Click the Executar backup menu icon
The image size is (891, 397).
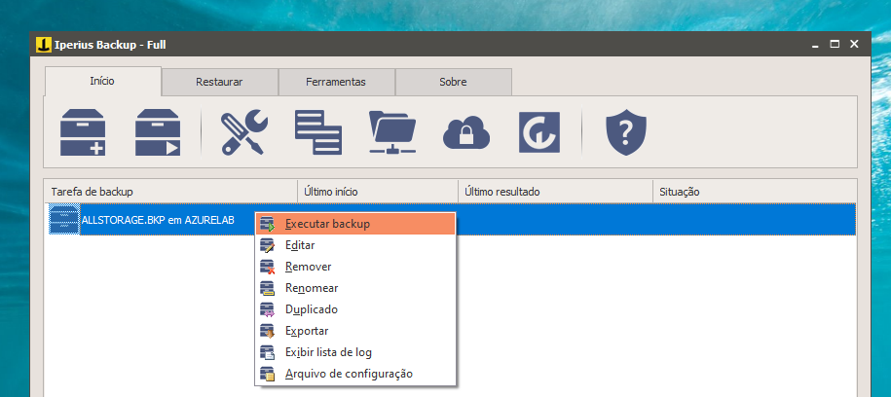pos(268,225)
